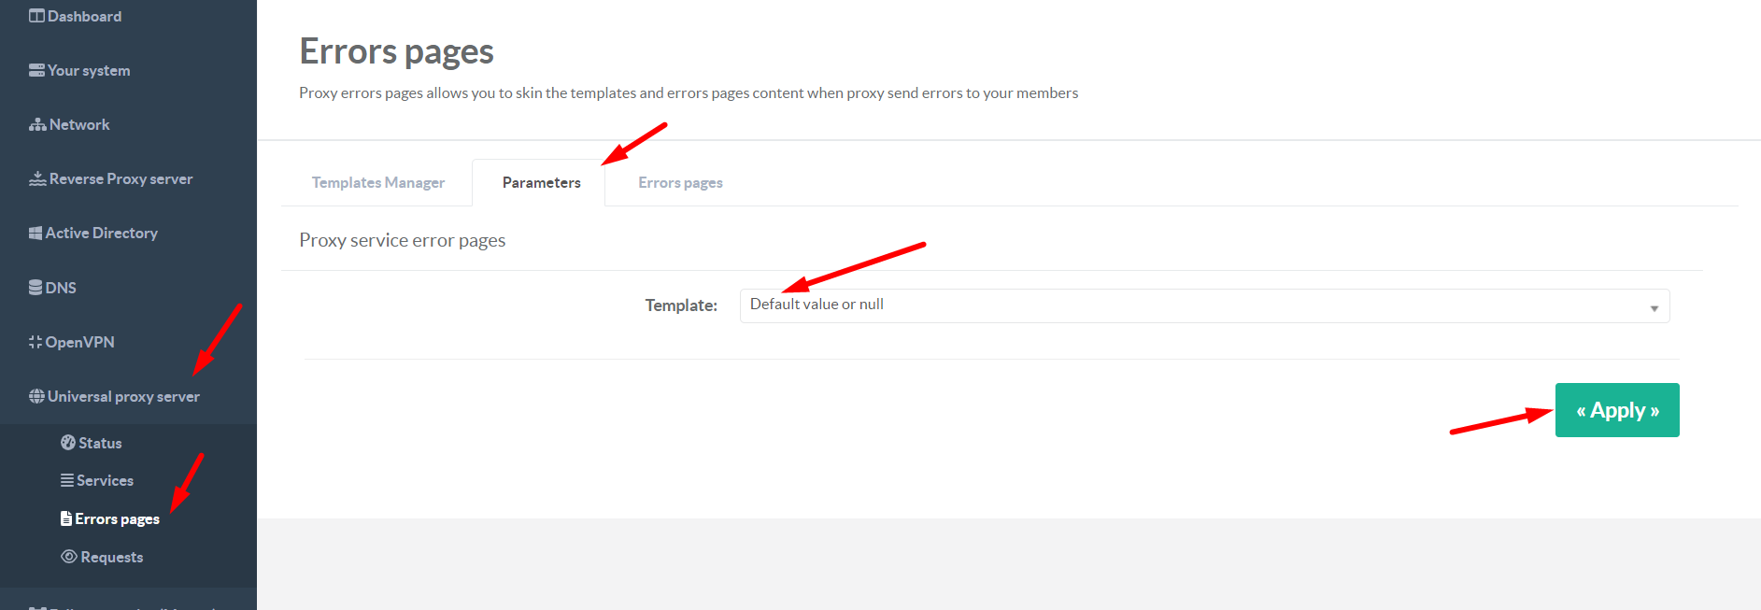Click the Active Directory Windows icon
Image resolution: width=1761 pixels, height=610 pixels.
(x=36, y=233)
